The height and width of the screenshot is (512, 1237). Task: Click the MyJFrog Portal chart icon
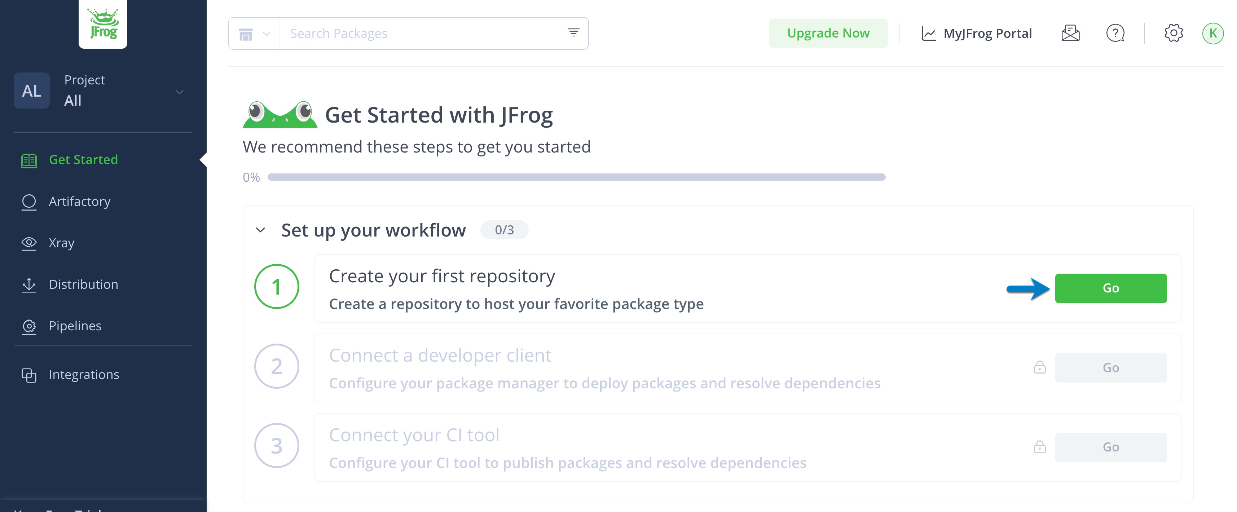pyautogui.click(x=929, y=34)
